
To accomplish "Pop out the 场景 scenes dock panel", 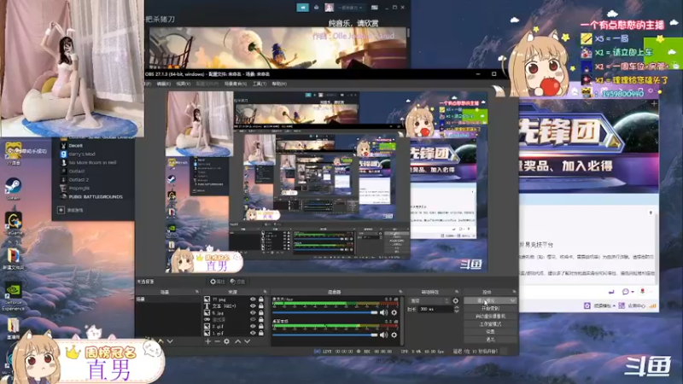I will point(197,292).
